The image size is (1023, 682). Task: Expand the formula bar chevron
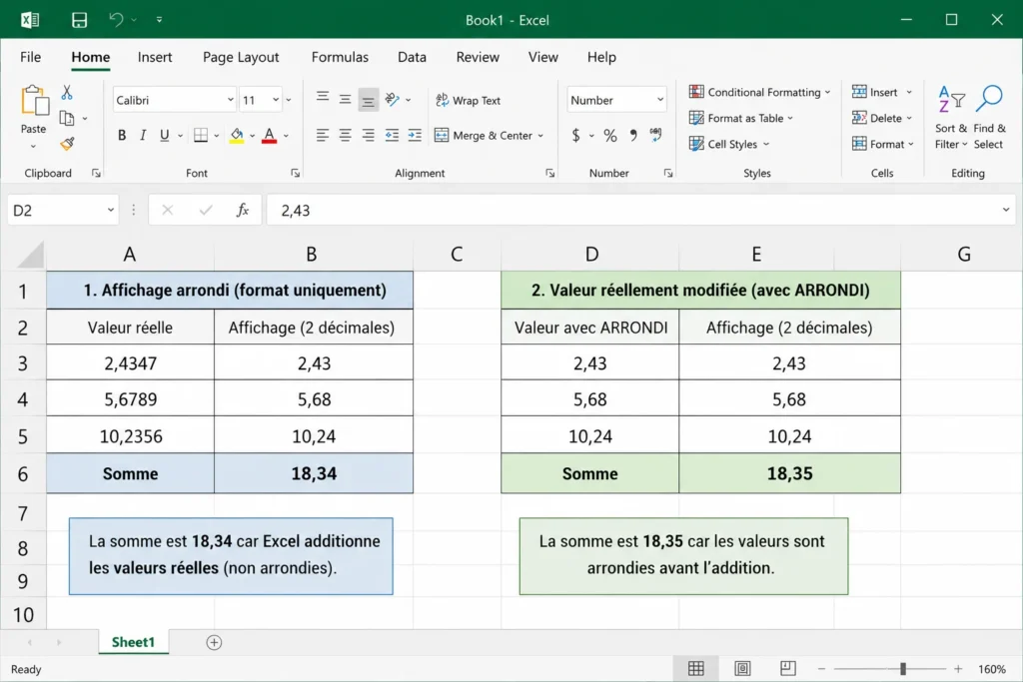pos(1005,210)
